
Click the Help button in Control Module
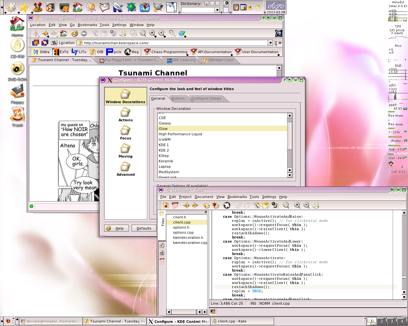117,228
